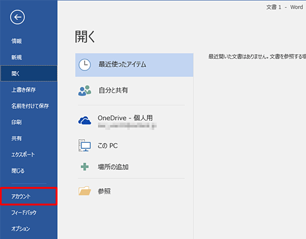Click the 最近開いた文書はありません message text

tap(257, 56)
